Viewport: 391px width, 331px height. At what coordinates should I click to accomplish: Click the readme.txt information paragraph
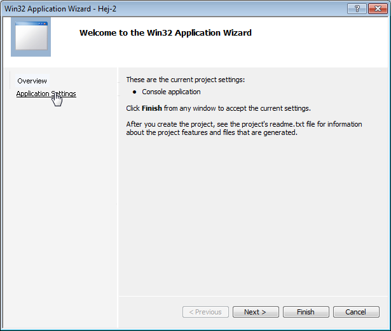pos(244,129)
